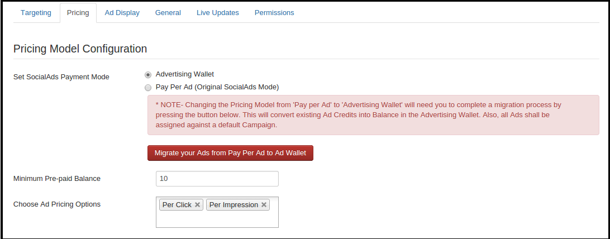Screen dimensions: 610x239
Task: Click the Per Click tag label
Action: pos(176,205)
